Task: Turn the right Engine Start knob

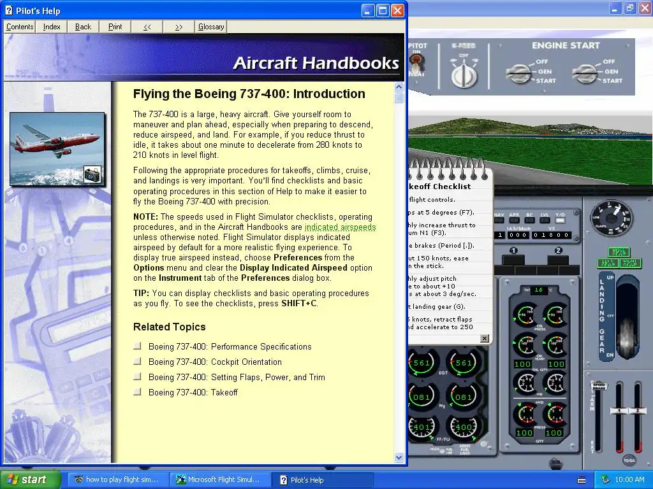Action: tap(585, 73)
